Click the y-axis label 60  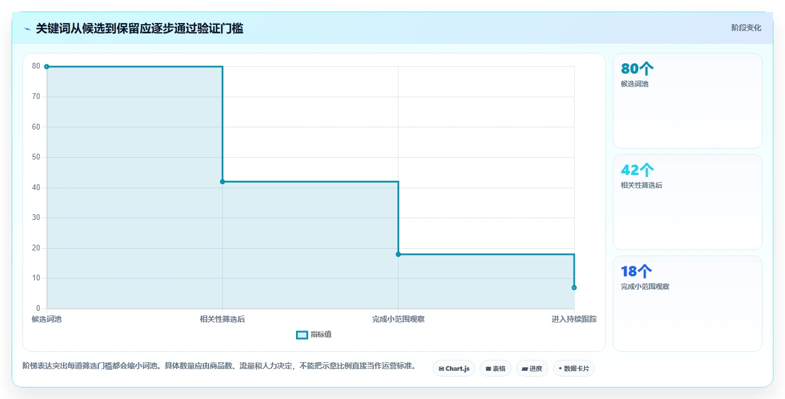(x=36, y=127)
